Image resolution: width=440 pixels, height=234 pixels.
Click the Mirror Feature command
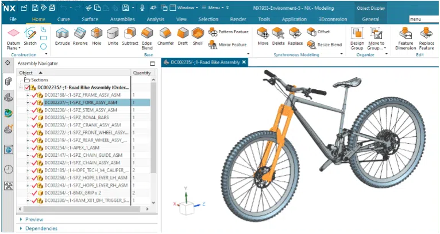click(227, 45)
